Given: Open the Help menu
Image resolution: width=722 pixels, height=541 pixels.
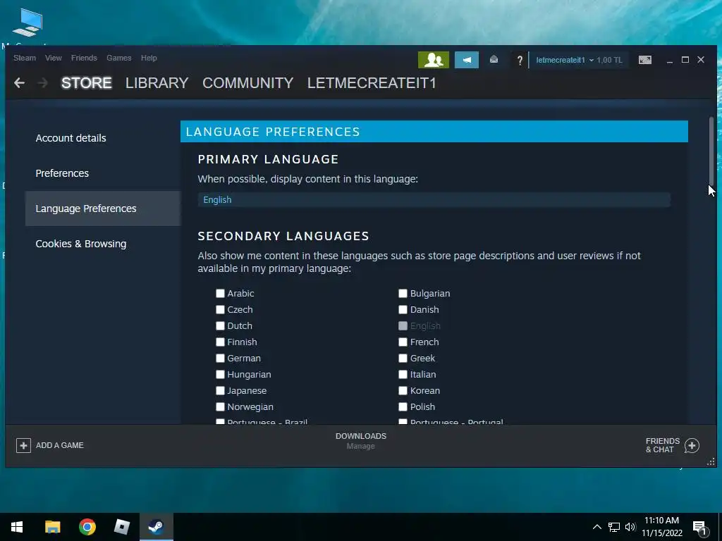Looking at the screenshot, I should (149, 58).
